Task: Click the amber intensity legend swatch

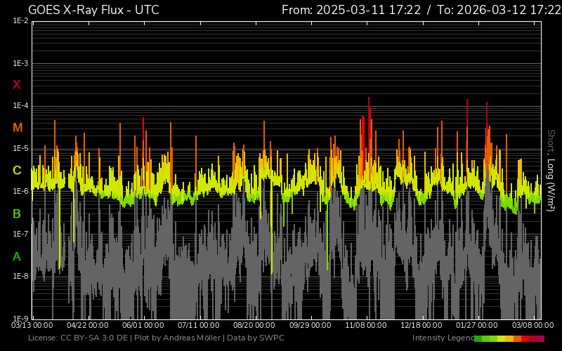Action: pyautogui.click(x=509, y=339)
